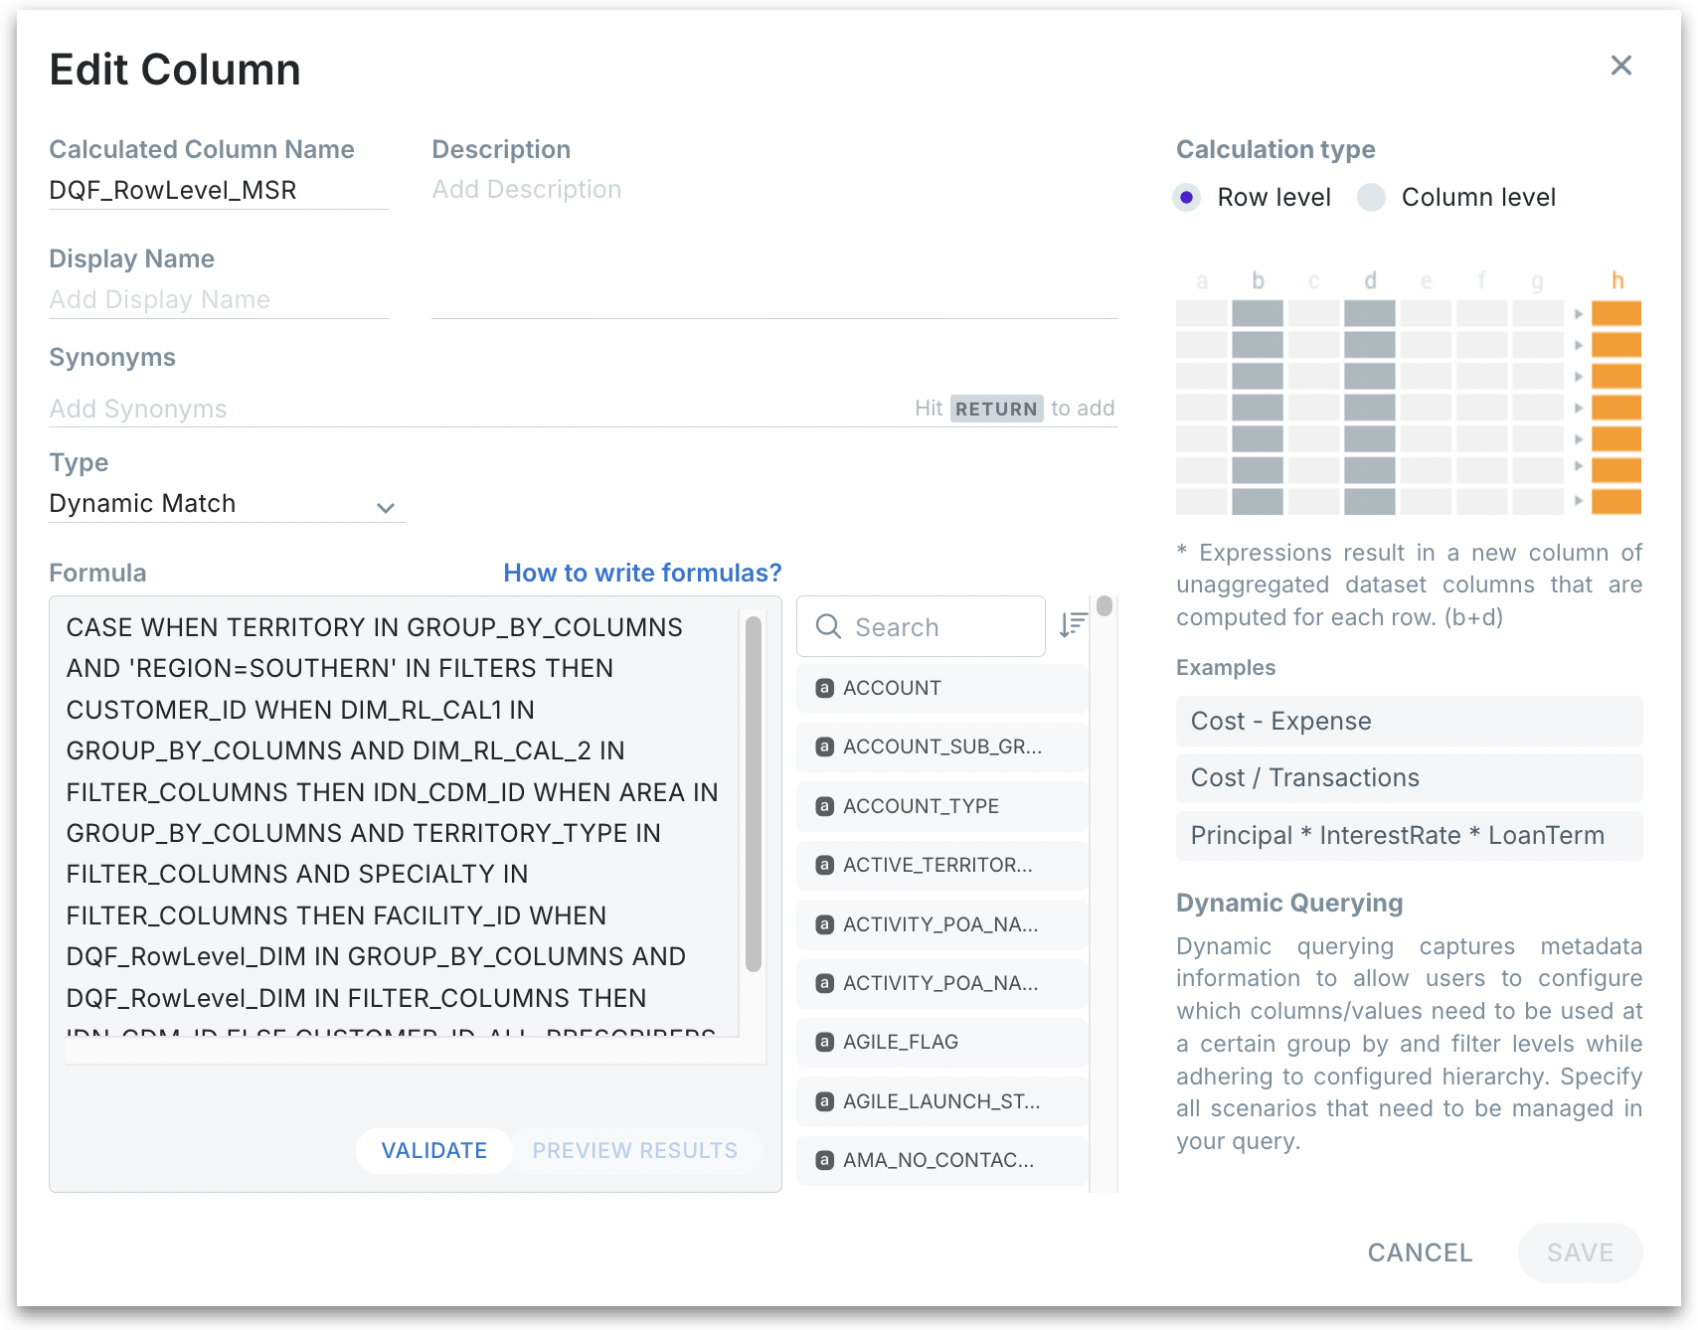
Task: Select the AGILE_LAUNCH_ST... column entry
Action: pyautogui.click(x=940, y=1101)
